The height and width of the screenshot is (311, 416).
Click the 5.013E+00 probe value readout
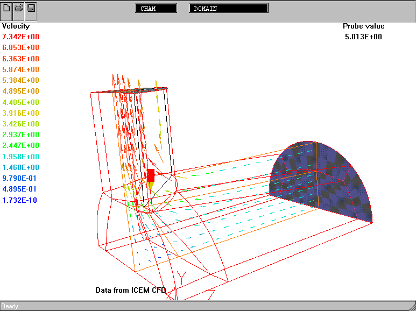364,37
